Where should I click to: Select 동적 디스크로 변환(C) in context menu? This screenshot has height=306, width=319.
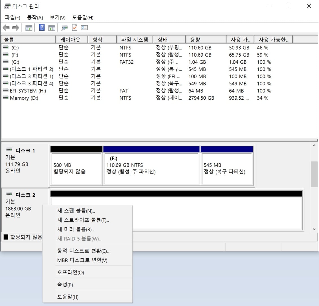[87, 251]
